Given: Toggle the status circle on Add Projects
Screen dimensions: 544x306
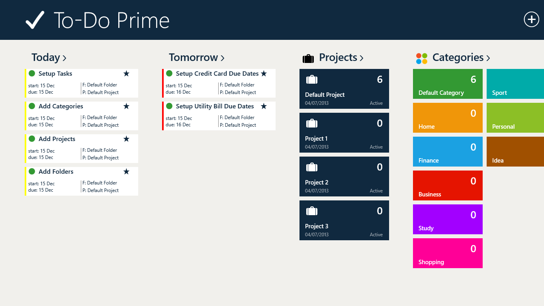Looking at the screenshot, I should click(32, 139).
